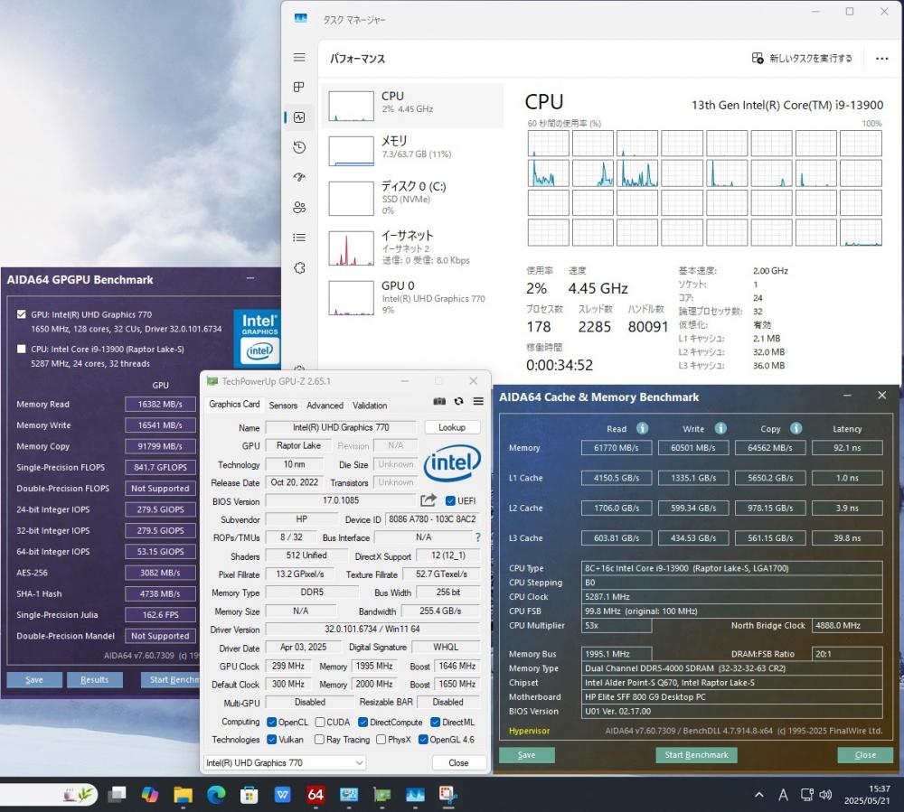904x812 pixels.
Task: Click Copy info icon in AIDA64 Cache benchmark
Action: (x=796, y=428)
